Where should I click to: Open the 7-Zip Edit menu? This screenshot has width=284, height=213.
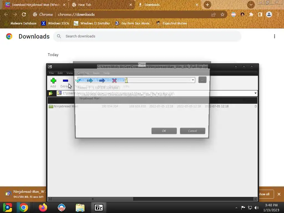pyautogui.click(x=60, y=73)
